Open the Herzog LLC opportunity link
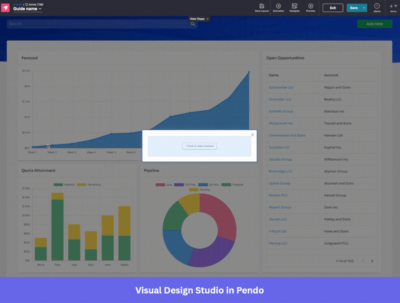This screenshot has height=303, width=400. pyautogui.click(x=278, y=243)
